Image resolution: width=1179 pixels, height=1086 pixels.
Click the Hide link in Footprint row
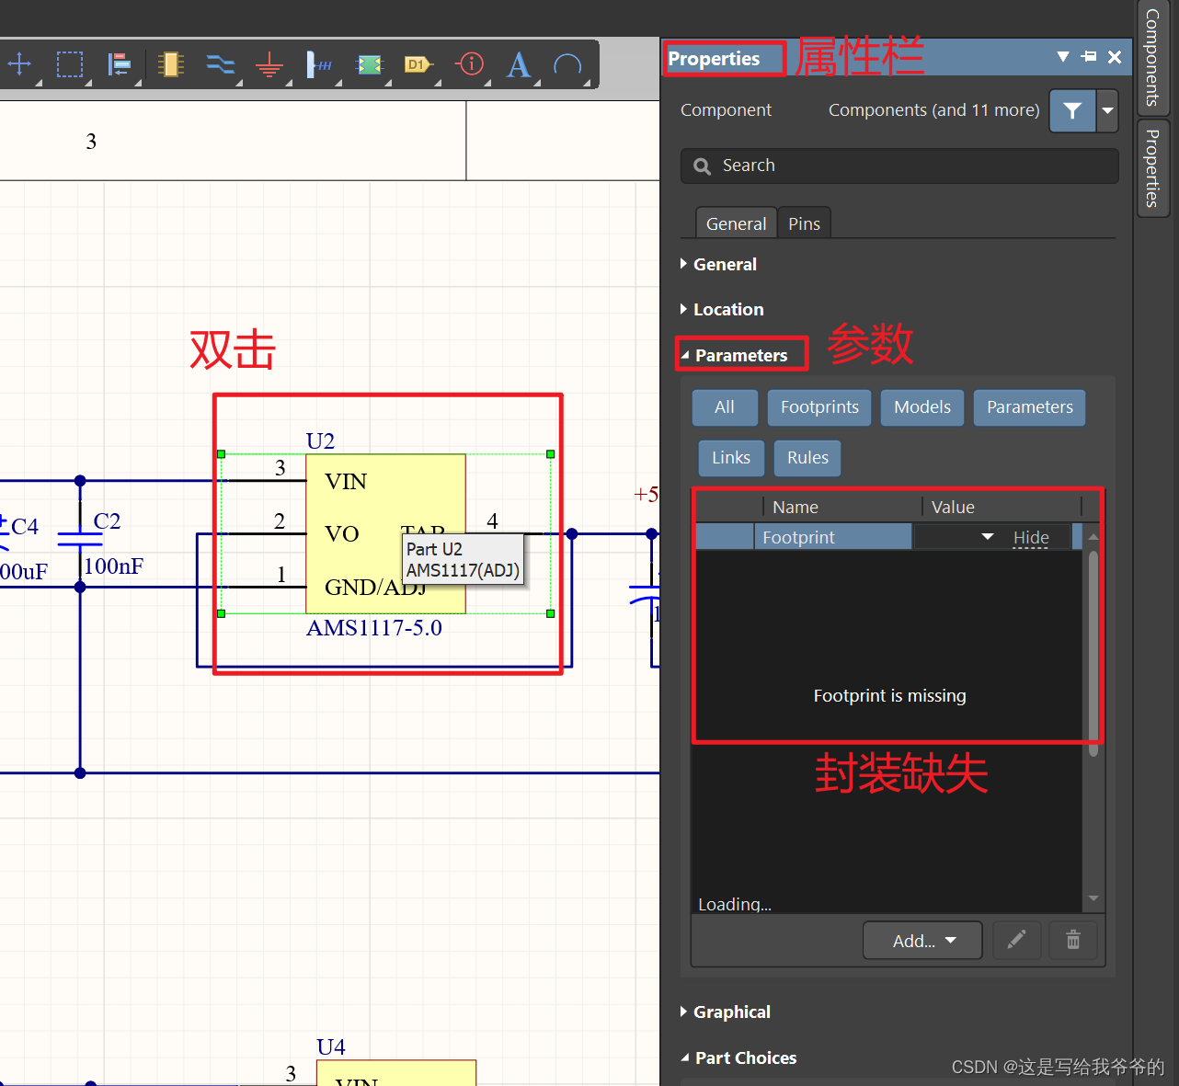(1031, 538)
